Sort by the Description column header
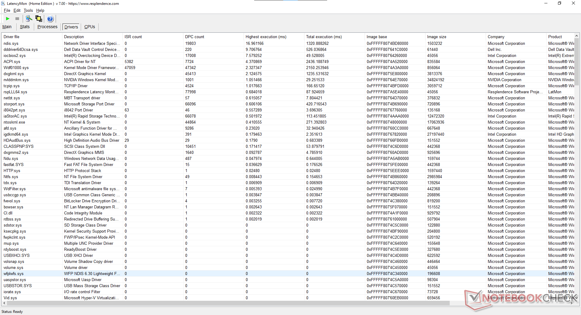This screenshot has width=581, height=315. coord(92,37)
